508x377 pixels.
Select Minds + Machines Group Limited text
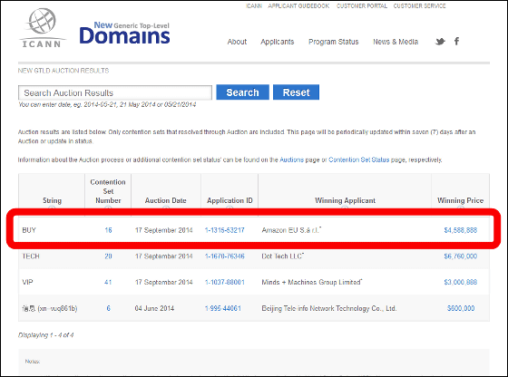tap(312, 282)
